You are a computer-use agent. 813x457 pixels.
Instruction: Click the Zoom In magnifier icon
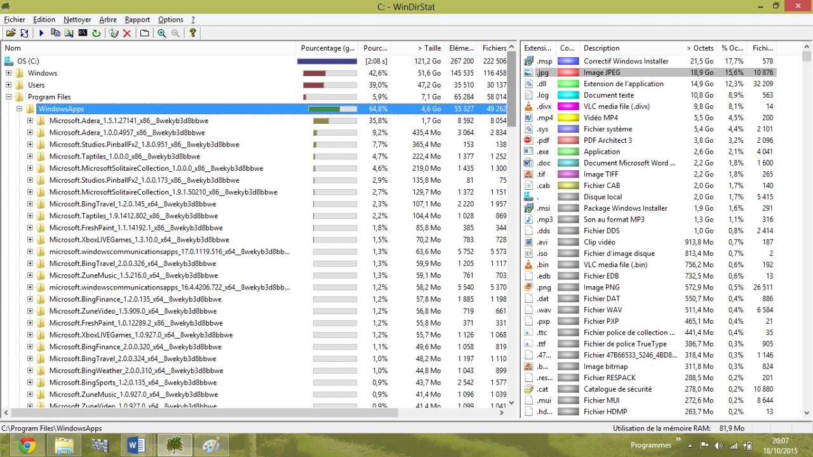pos(162,33)
